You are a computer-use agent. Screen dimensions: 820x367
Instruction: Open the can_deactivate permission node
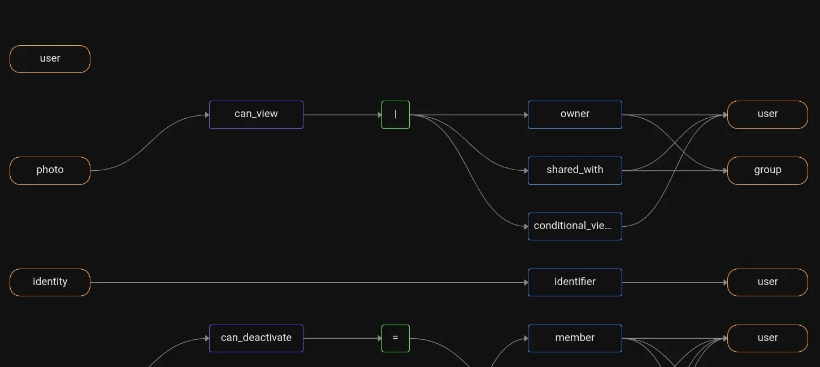pos(256,338)
